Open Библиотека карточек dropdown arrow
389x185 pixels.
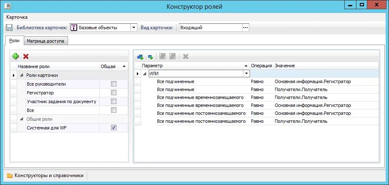pos(134,28)
